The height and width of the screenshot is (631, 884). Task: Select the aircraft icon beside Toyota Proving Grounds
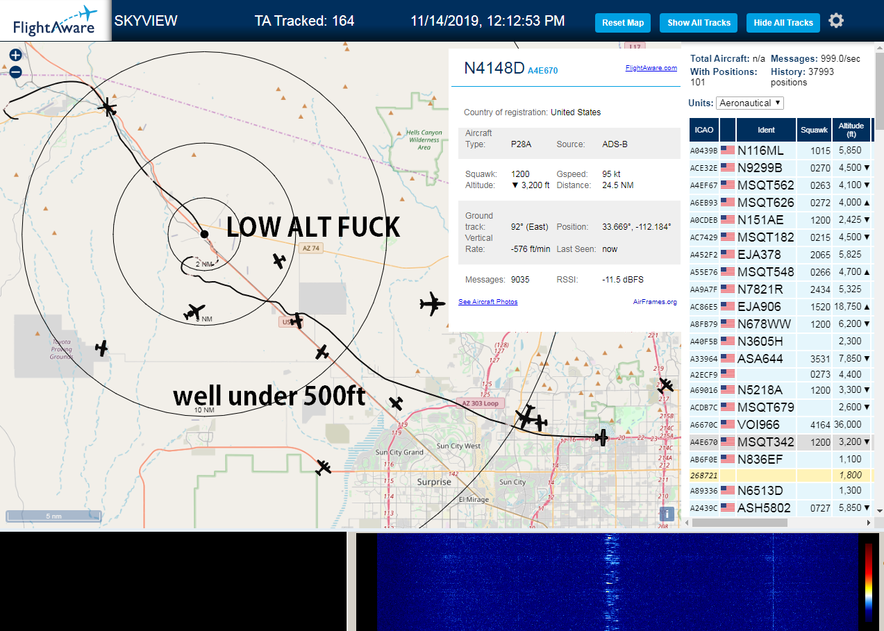pyautogui.click(x=102, y=348)
